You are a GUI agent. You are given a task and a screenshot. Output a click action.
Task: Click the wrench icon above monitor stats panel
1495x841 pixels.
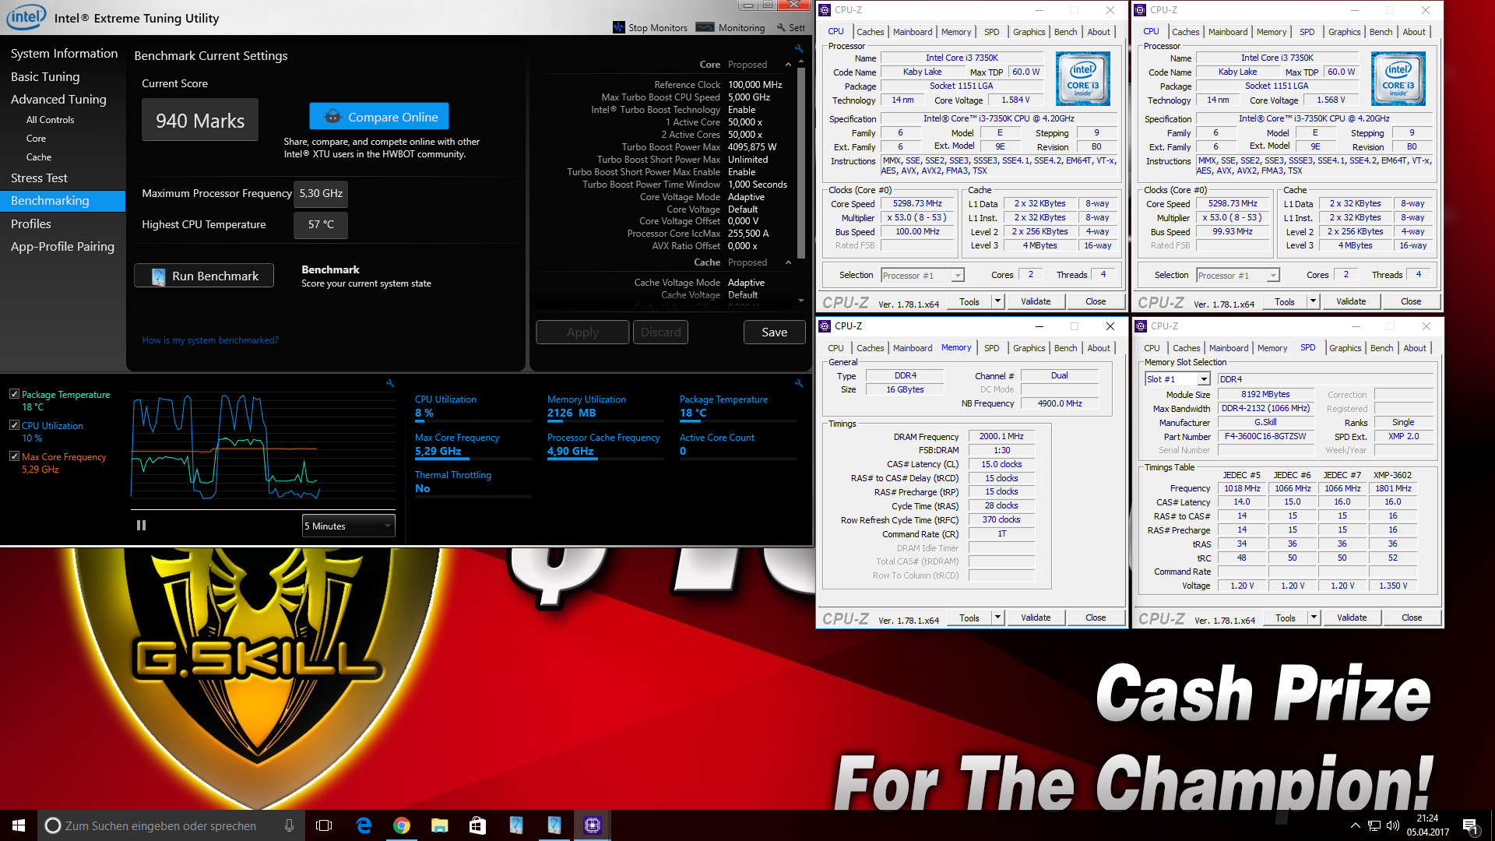pyautogui.click(x=798, y=383)
